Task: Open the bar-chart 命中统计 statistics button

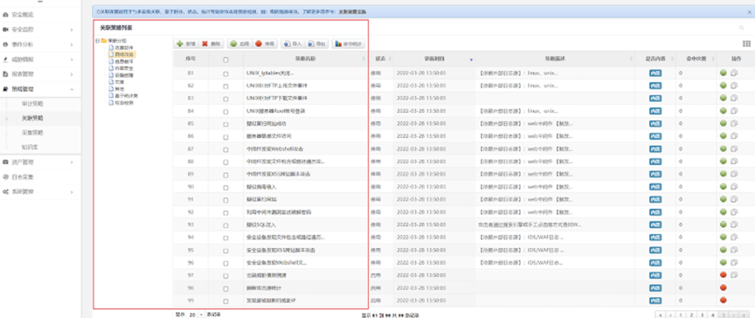Action: [349, 44]
